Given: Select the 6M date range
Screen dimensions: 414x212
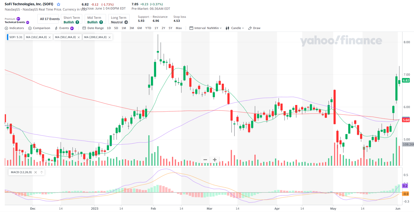Looking at the screenshot, I should pyautogui.click(x=140, y=28).
